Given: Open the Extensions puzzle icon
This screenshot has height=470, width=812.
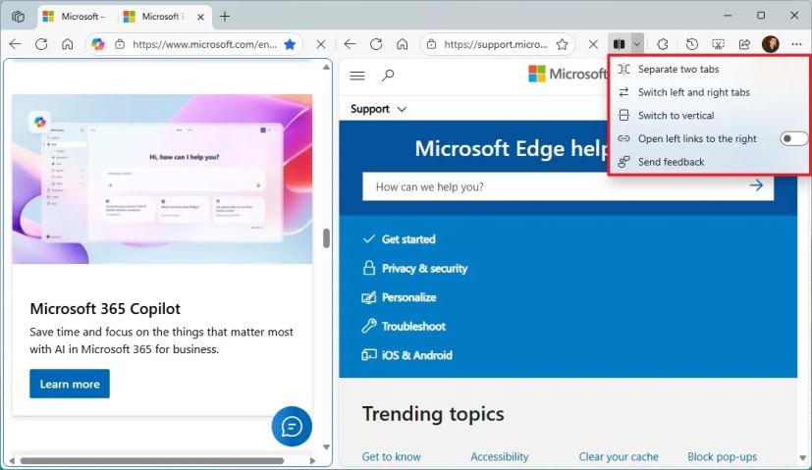Looking at the screenshot, I should click(x=663, y=44).
